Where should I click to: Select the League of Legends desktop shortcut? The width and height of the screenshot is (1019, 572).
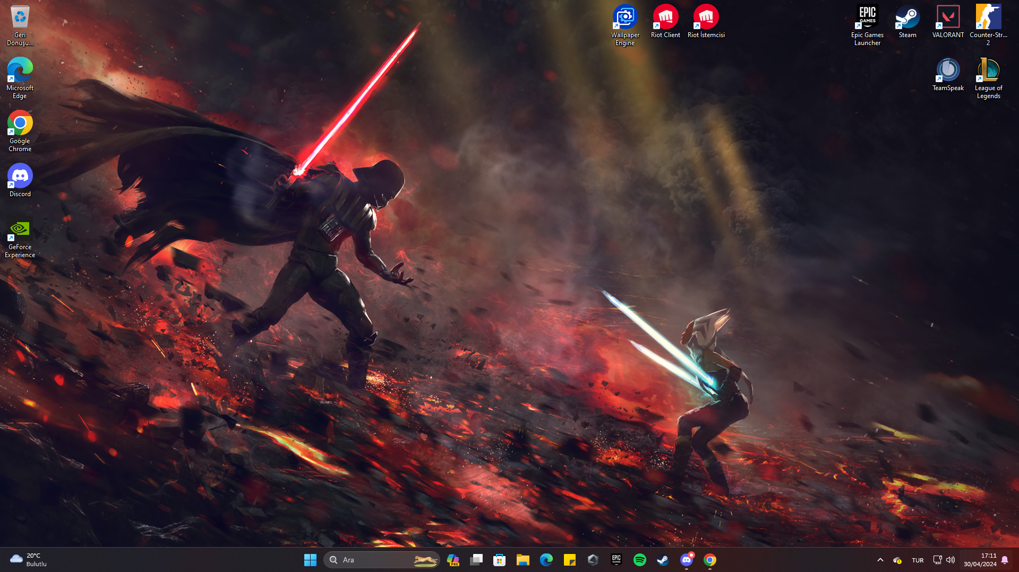988,78
